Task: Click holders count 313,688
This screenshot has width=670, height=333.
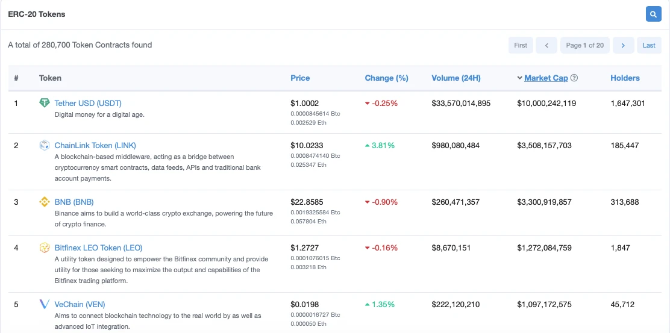Action: point(625,202)
